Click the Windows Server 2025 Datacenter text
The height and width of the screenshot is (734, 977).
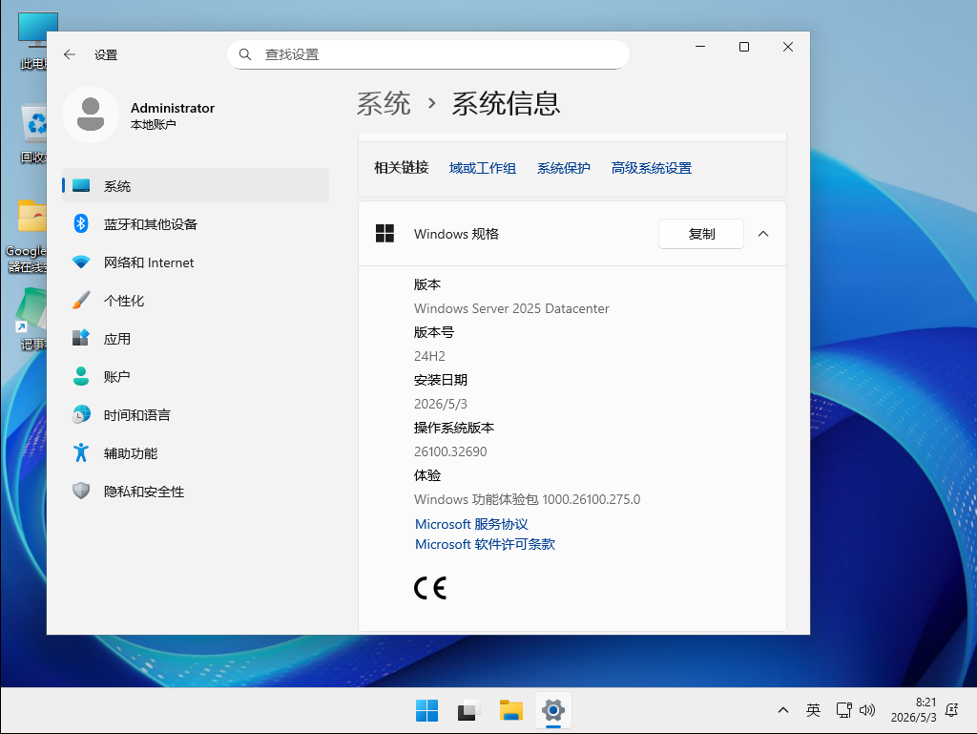click(511, 308)
